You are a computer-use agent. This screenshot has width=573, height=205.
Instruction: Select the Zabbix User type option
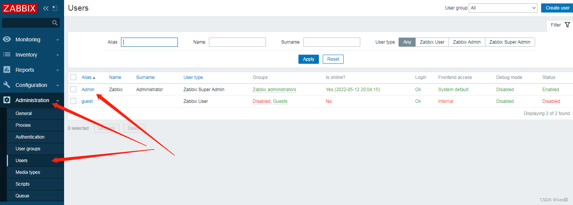click(432, 42)
